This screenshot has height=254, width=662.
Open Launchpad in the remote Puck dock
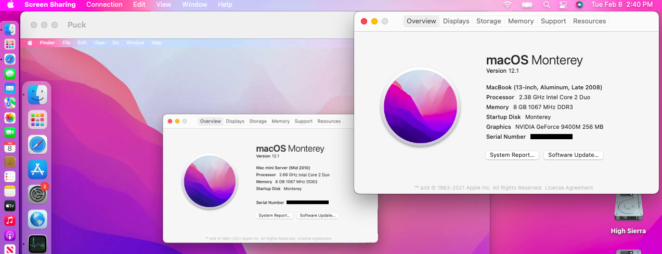coord(37,119)
